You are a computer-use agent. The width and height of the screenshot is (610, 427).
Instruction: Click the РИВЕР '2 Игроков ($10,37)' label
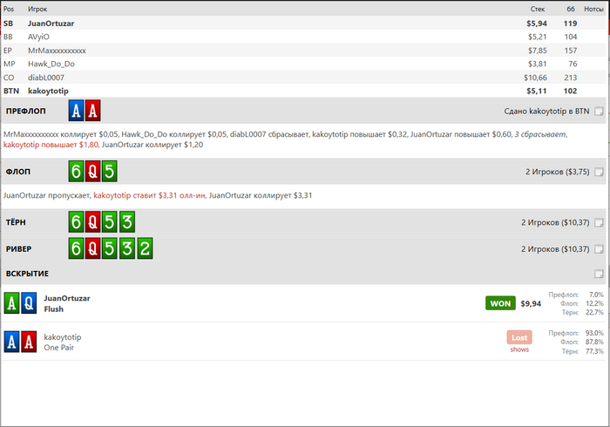555,249
